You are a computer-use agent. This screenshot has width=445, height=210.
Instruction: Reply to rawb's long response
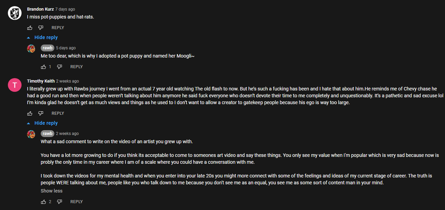[77, 202]
